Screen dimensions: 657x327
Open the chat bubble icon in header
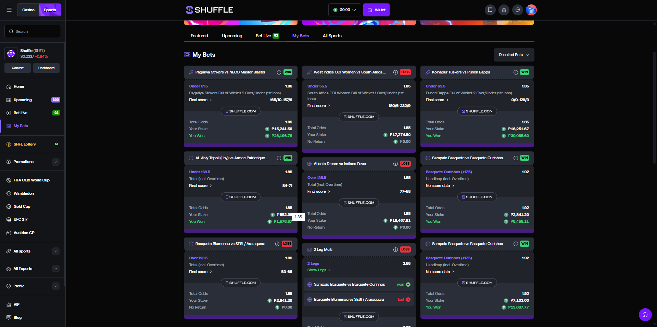[518, 10]
